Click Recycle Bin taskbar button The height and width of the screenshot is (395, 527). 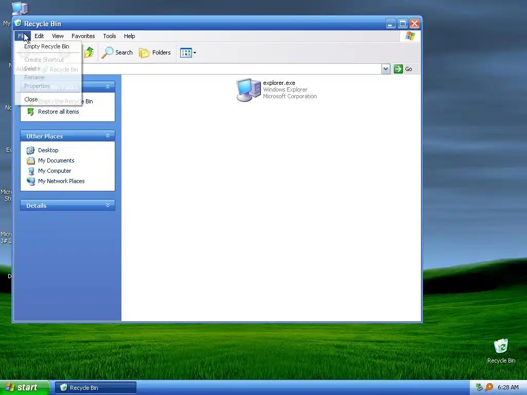tap(95, 388)
